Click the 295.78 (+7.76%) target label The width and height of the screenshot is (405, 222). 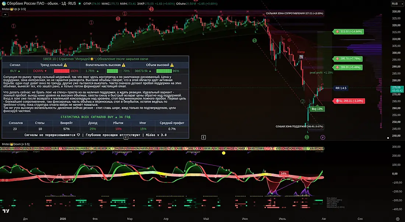348,59
